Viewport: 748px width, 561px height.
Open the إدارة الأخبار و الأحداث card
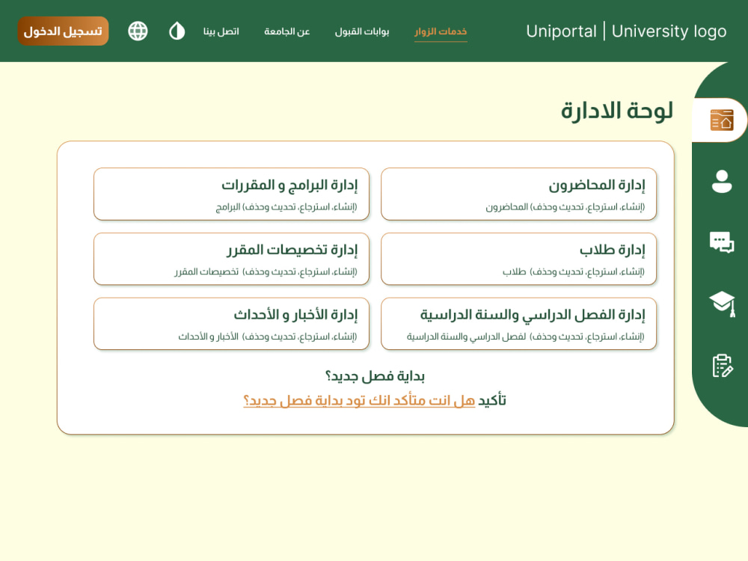click(231, 324)
